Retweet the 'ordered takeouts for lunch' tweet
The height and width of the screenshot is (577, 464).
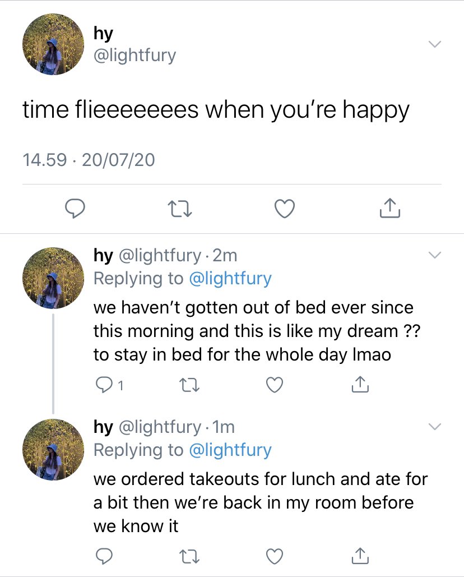tap(189, 556)
